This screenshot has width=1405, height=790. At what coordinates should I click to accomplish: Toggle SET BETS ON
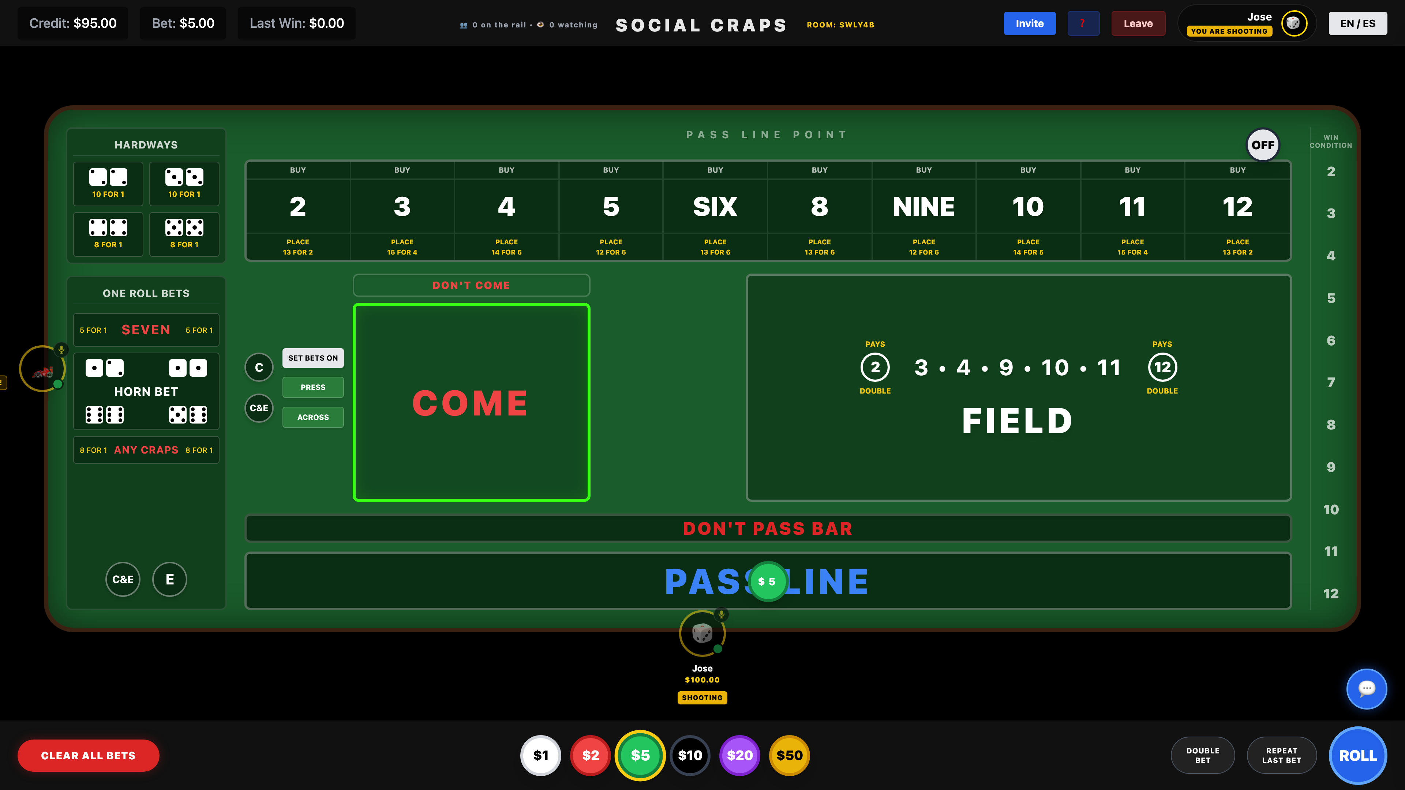(313, 358)
